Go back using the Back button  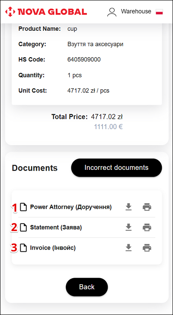point(87,287)
